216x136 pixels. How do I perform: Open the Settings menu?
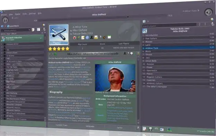click(x=32, y=14)
